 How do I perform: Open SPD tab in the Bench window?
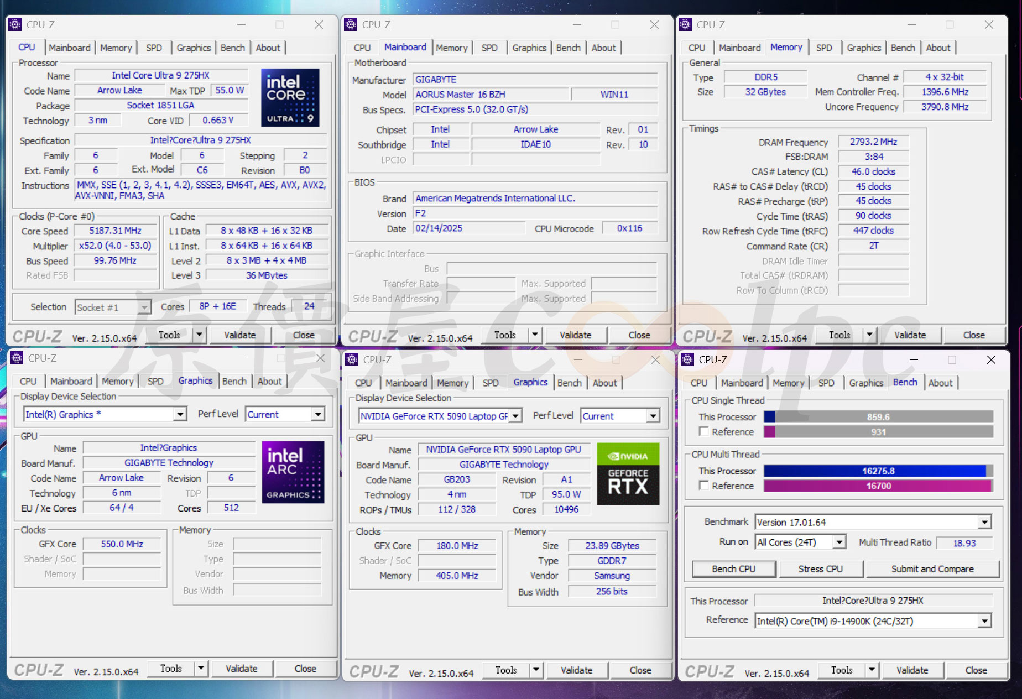[826, 383]
